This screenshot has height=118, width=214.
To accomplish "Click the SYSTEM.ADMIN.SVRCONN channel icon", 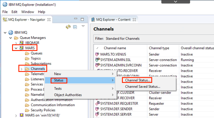I will point(98,65).
